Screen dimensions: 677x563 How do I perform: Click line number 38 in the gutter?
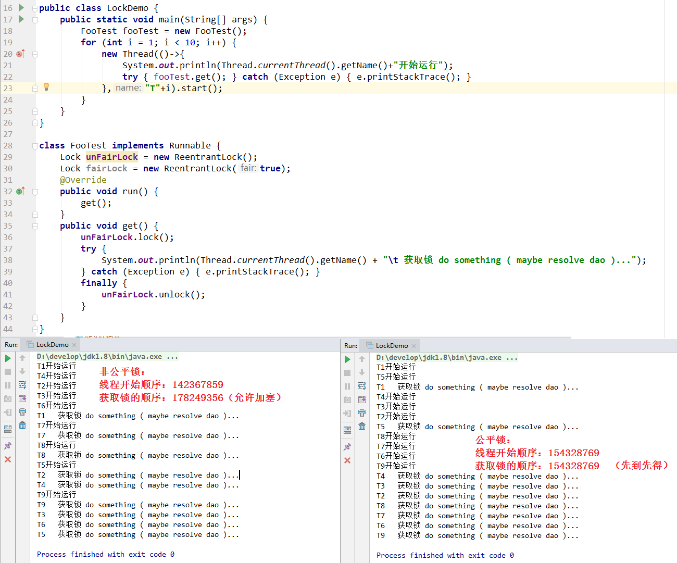(x=8, y=260)
